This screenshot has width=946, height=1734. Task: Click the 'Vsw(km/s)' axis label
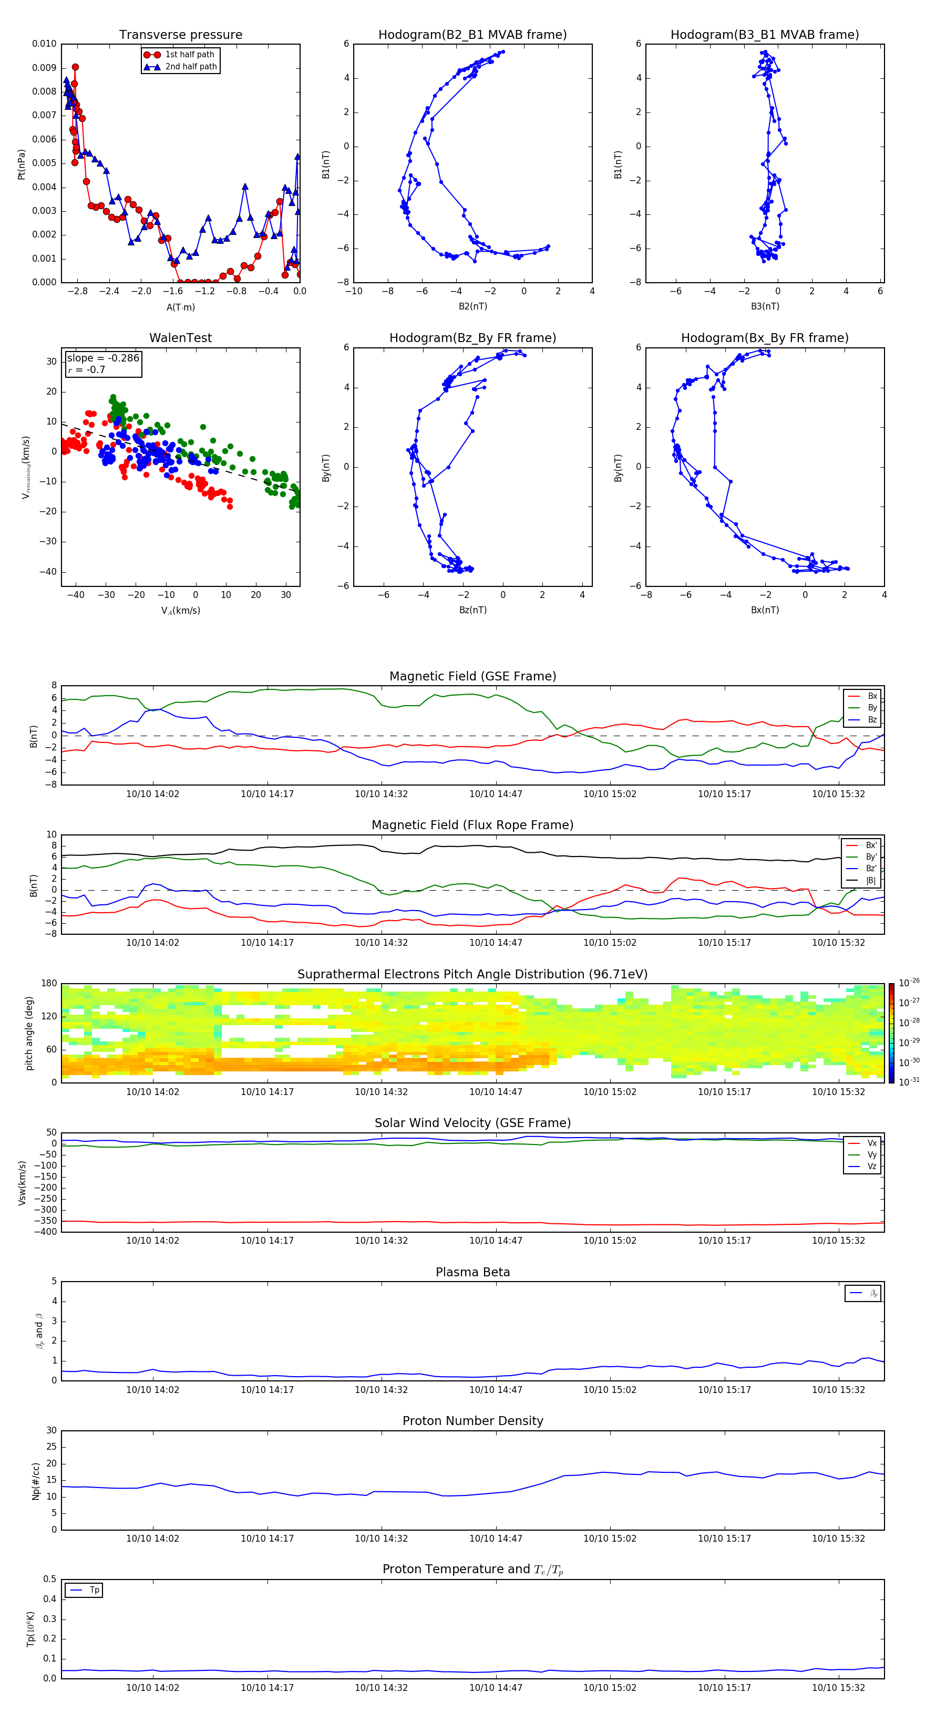pos(22,1183)
